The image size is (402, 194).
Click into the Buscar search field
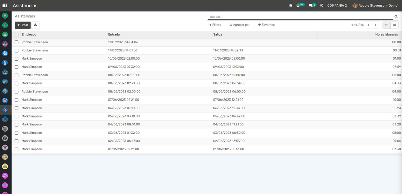(299, 17)
